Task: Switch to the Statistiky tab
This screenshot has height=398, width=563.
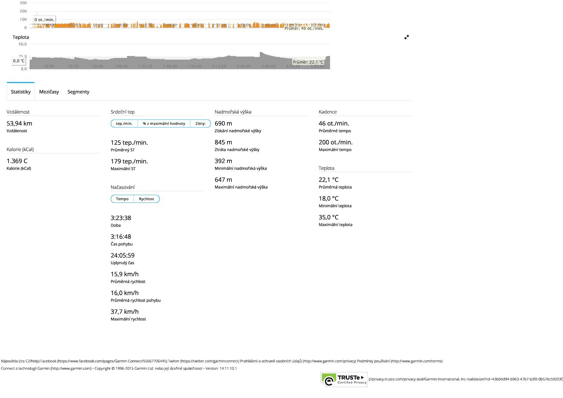Action: tap(21, 92)
